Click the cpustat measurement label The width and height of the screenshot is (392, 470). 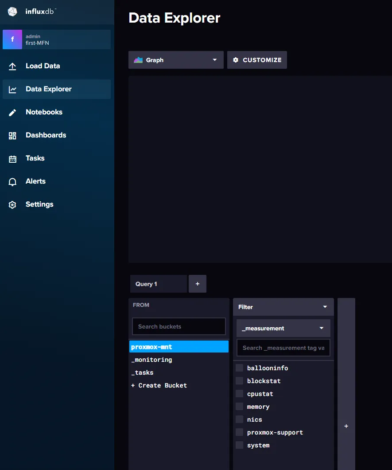point(260,394)
